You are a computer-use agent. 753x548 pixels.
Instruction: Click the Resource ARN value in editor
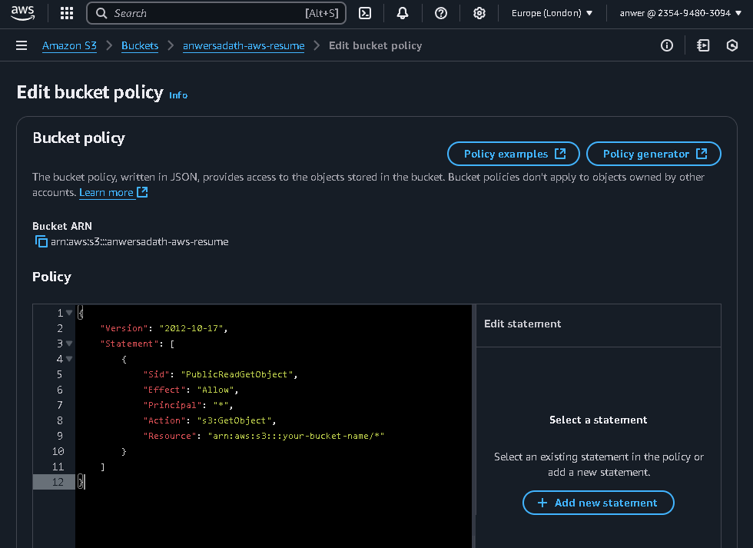coord(296,436)
